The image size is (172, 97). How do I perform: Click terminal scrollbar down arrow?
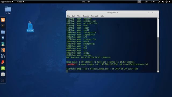[x=158, y=71]
